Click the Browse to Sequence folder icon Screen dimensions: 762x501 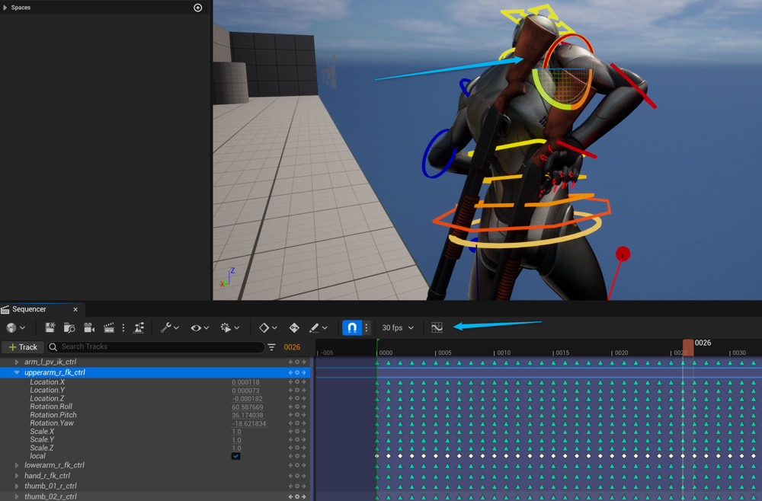(69, 327)
